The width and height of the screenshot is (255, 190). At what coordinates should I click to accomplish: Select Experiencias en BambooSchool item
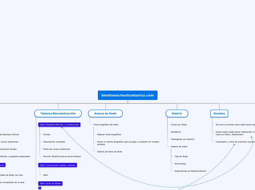[190, 171]
